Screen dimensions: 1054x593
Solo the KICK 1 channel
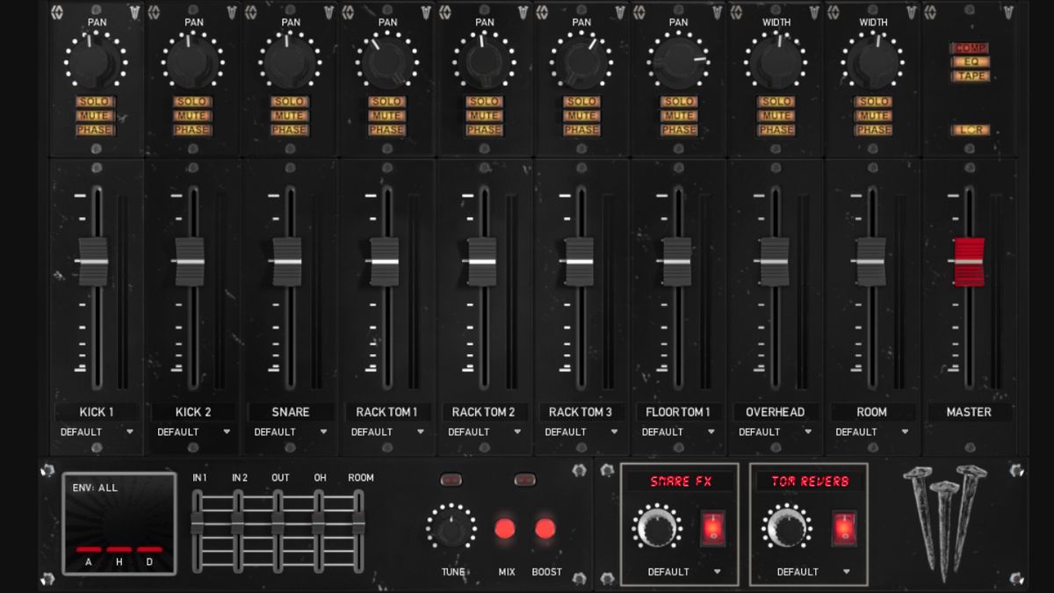click(97, 101)
